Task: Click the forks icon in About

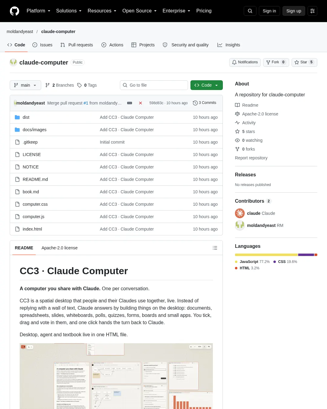Action: point(237,149)
